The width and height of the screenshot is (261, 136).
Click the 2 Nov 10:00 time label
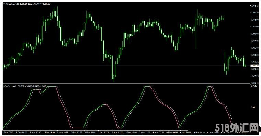click(35, 132)
